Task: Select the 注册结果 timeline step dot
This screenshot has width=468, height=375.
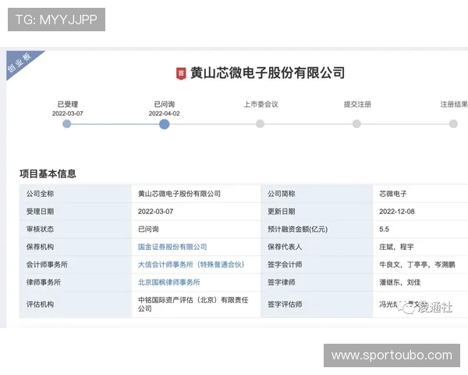Action: [453, 123]
